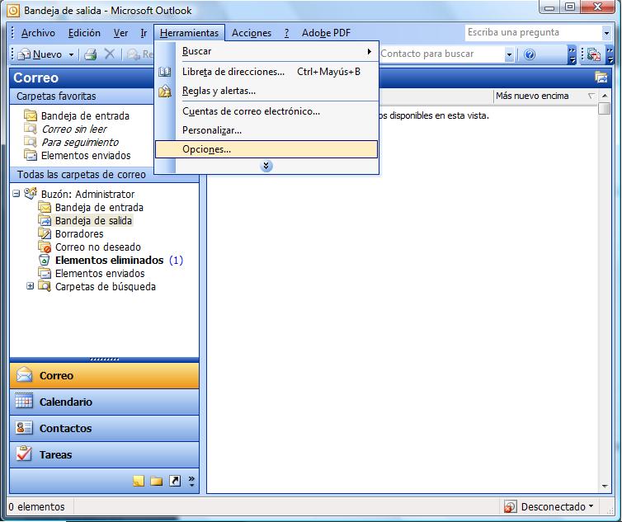Choose Opciones... in Herramientas menu

click(x=266, y=149)
